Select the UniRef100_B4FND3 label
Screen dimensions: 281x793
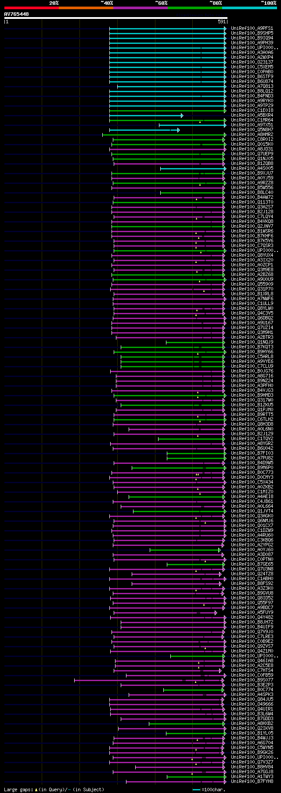pyautogui.click(x=252, y=96)
